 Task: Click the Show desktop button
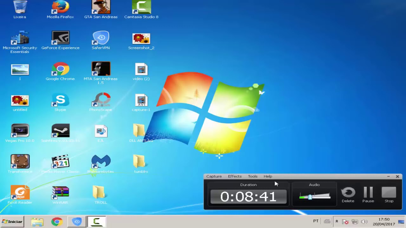pyautogui.click(x=401, y=222)
